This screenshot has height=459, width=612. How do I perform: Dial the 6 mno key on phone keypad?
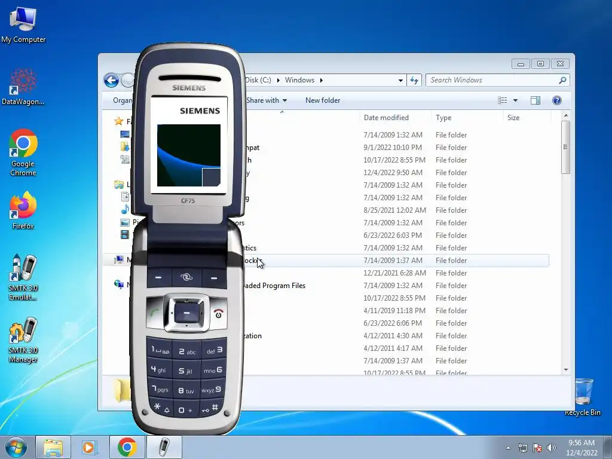point(213,369)
